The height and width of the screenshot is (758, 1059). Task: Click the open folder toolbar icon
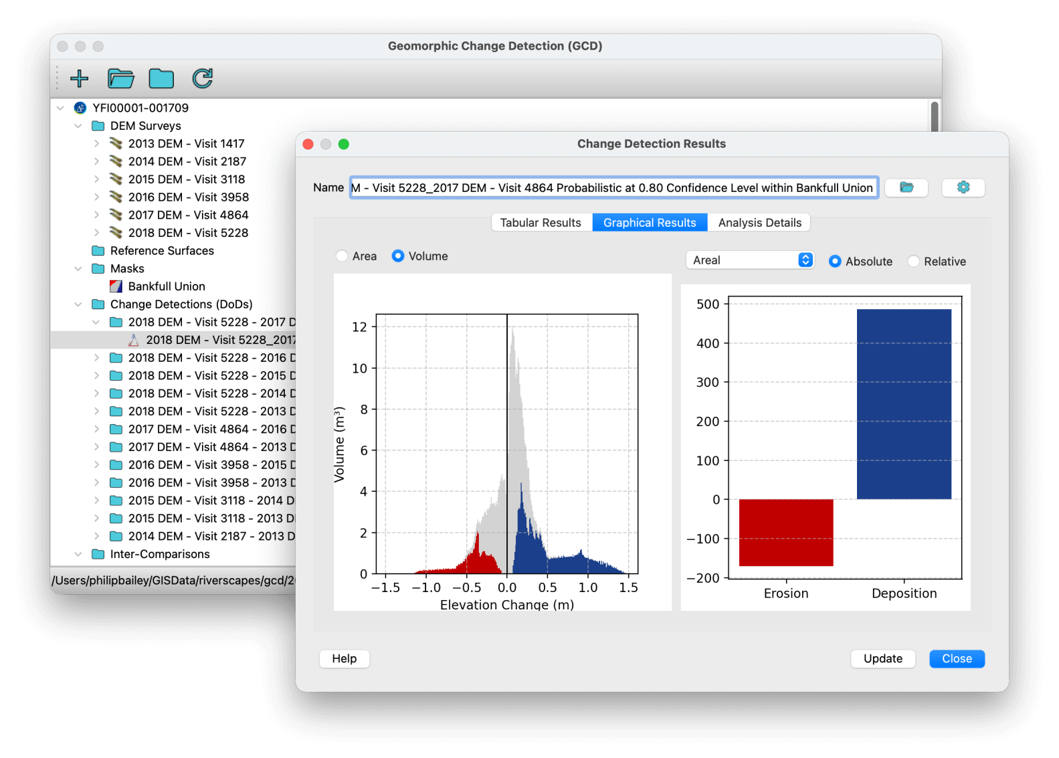[121, 78]
